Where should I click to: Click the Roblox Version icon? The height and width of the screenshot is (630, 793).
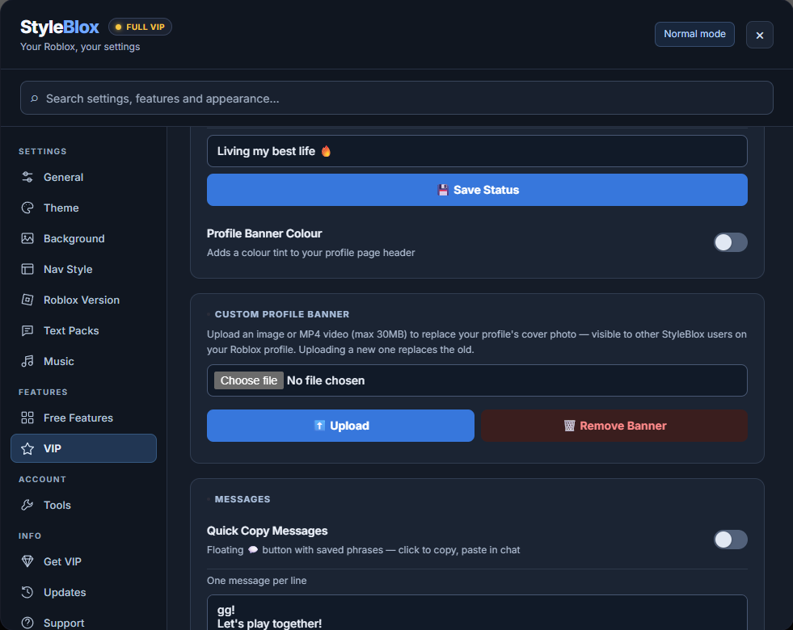(x=27, y=300)
